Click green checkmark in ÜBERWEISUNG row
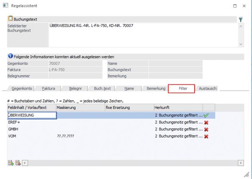Image resolution: width=252 pixels, height=179 pixels. pos(206,115)
